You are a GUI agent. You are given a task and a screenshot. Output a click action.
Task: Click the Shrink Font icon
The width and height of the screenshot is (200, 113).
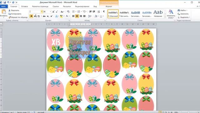click(57, 12)
